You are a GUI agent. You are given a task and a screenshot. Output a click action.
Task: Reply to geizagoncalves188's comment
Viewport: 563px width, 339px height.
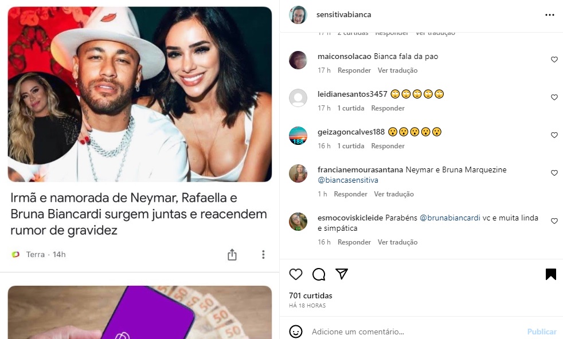pyautogui.click(x=388, y=146)
